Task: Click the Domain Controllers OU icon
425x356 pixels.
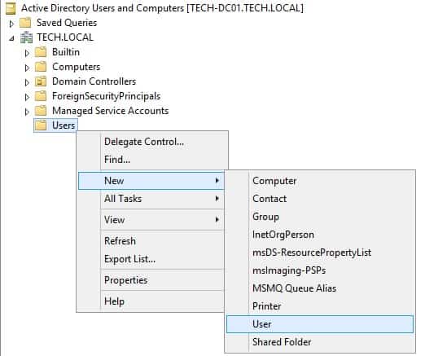Action: (x=41, y=81)
